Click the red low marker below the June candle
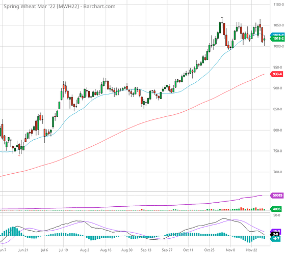Viewport: 285px width, 254px height. [19, 155]
